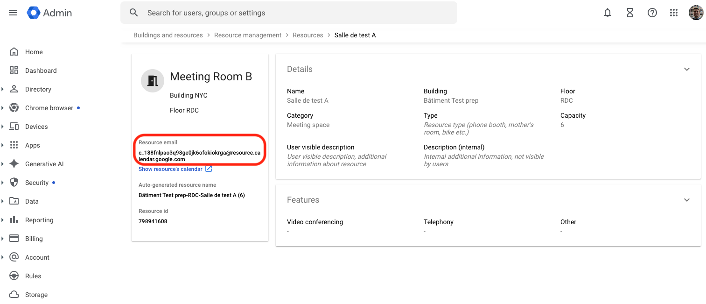Open the navigation hamburger menu
Viewport: 706px width, 304px height.
click(x=13, y=13)
